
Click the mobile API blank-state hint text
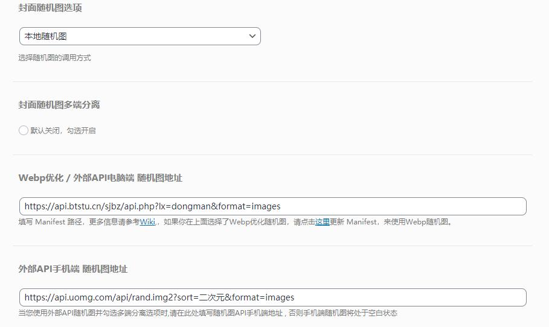click(208, 313)
